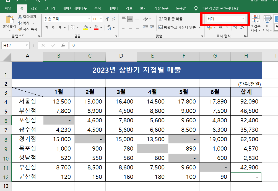This screenshot has height=191, width=278.
Task: Apply the yellow fill color bucket
Action: coord(85,27)
